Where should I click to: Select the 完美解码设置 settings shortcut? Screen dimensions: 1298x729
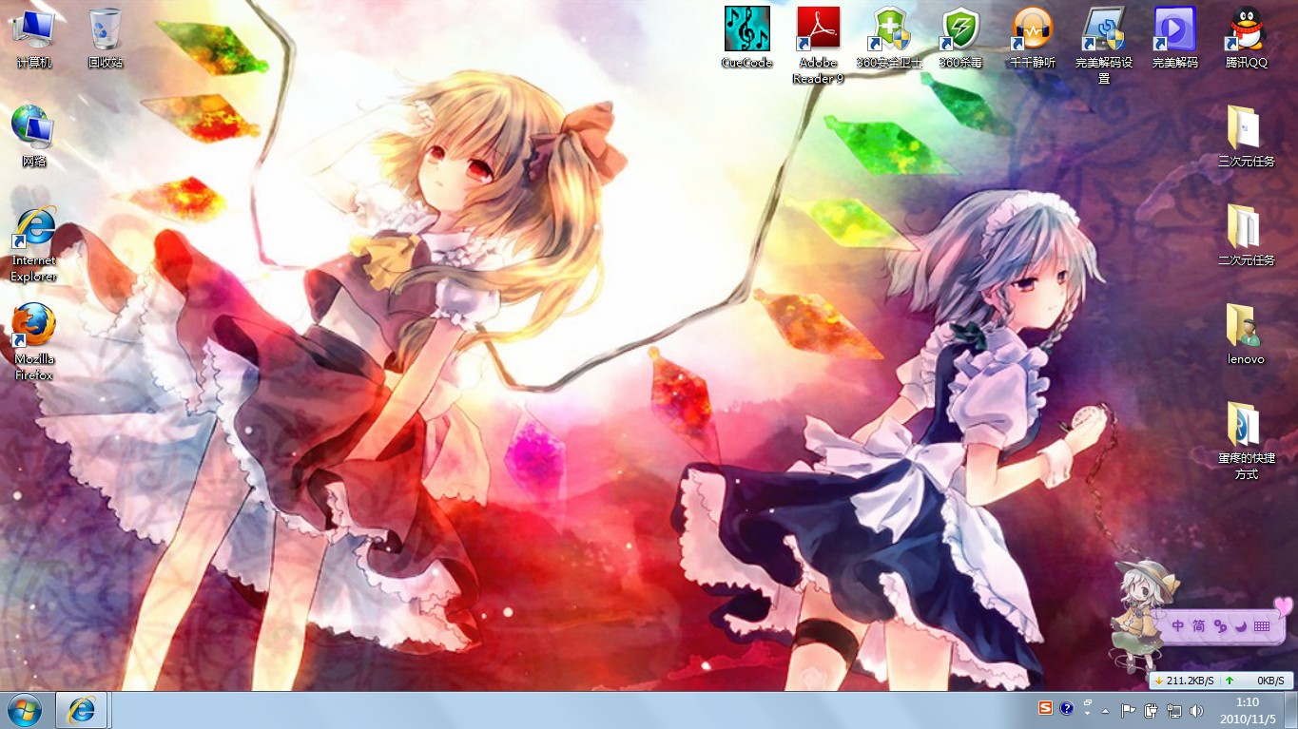[x=1104, y=44]
